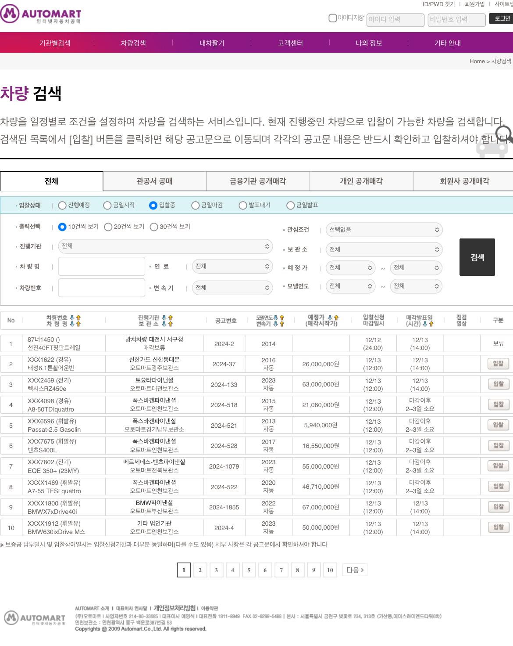Click 입찰 button for 태성6.1톤활어운반 row
Viewport: 513px width, 646px height.
point(498,364)
